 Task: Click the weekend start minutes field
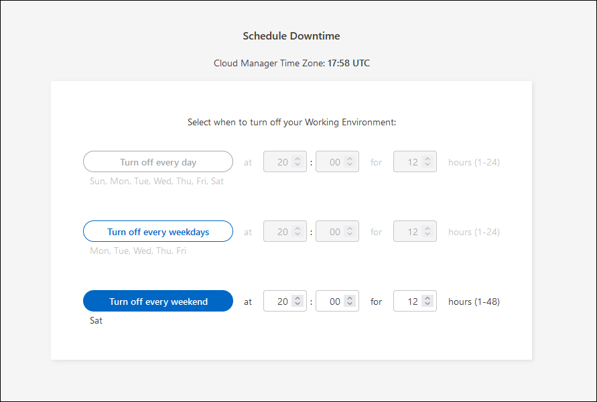tap(333, 301)
